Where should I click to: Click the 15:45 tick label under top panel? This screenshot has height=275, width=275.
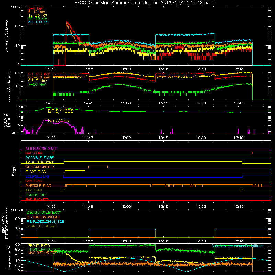[x=239, y=69]
